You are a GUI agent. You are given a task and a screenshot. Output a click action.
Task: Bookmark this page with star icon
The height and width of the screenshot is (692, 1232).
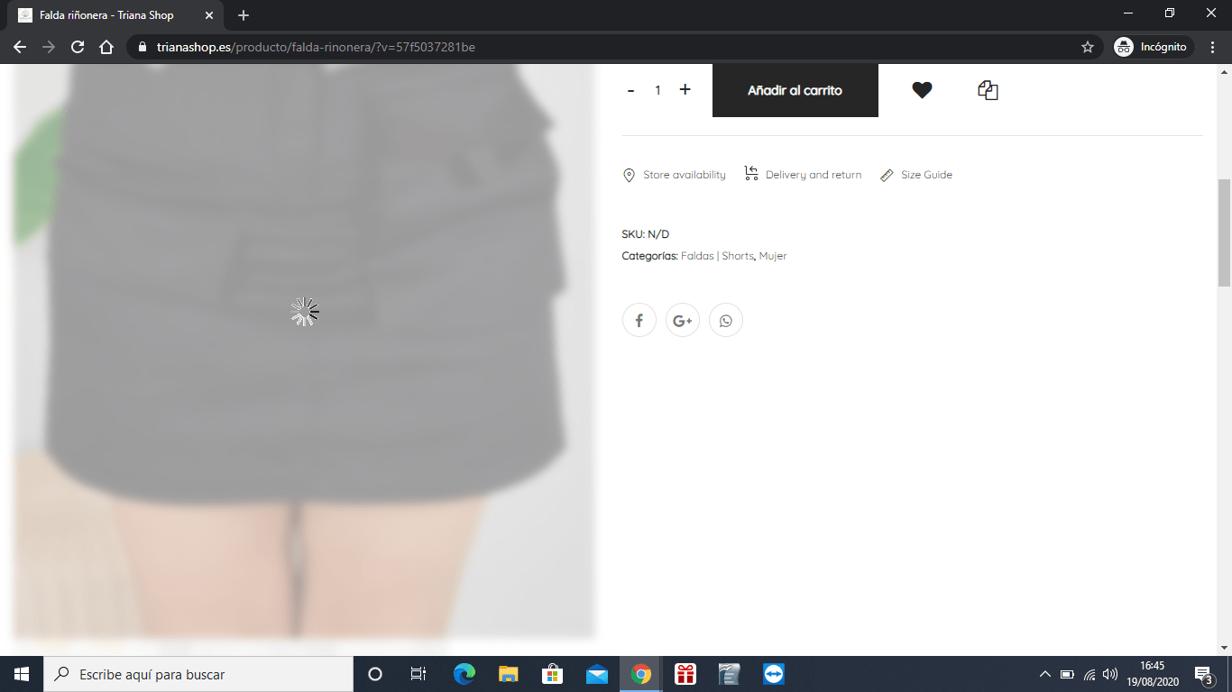[1088, 47]
